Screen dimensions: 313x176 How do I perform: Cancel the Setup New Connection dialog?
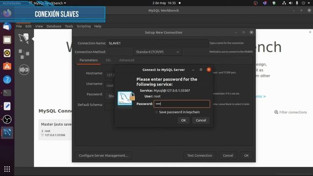click(228, 155)
